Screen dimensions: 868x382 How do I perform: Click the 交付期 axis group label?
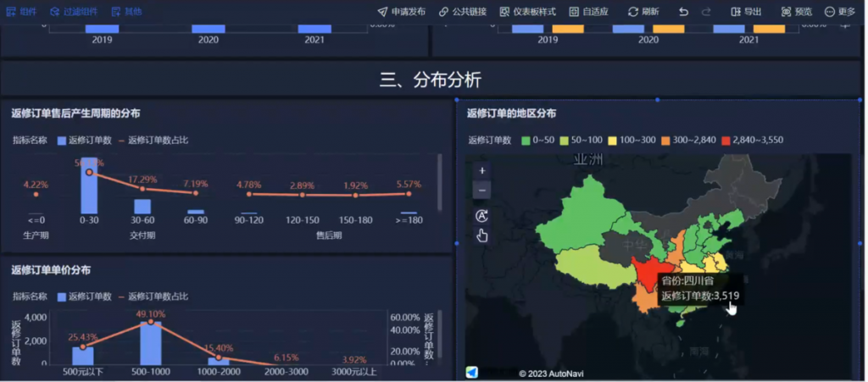coord(142,235)
